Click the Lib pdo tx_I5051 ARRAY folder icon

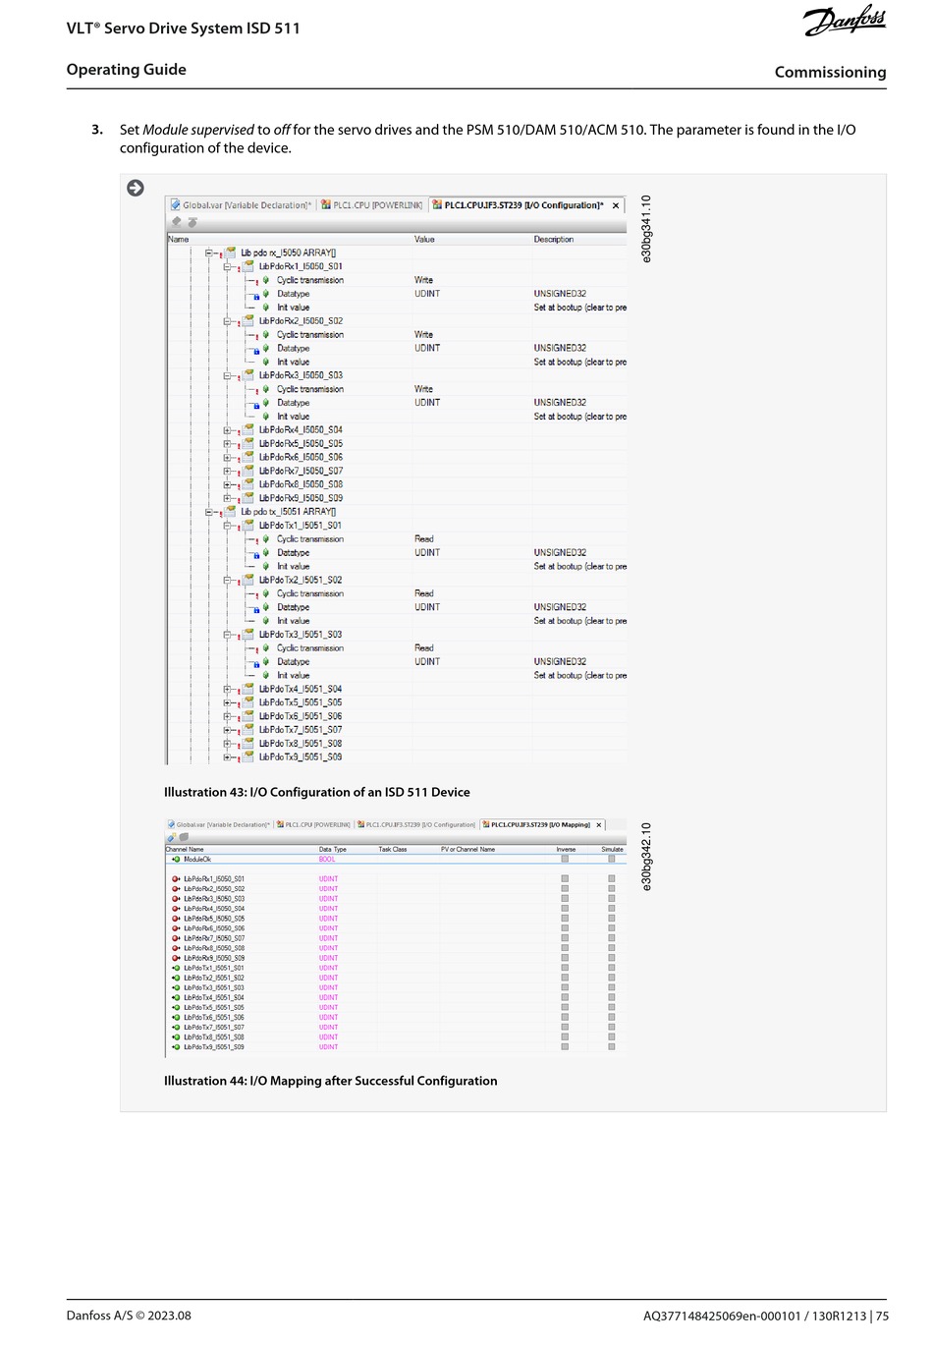[231, 512]
